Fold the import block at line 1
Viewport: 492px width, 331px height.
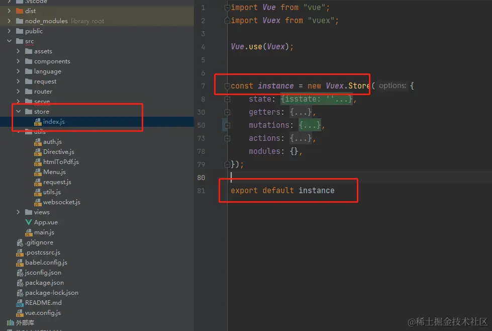228,8
